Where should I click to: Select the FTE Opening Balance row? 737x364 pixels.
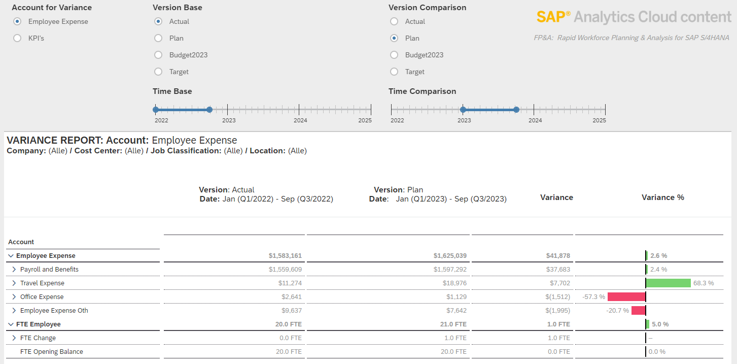tap(52, 351)
